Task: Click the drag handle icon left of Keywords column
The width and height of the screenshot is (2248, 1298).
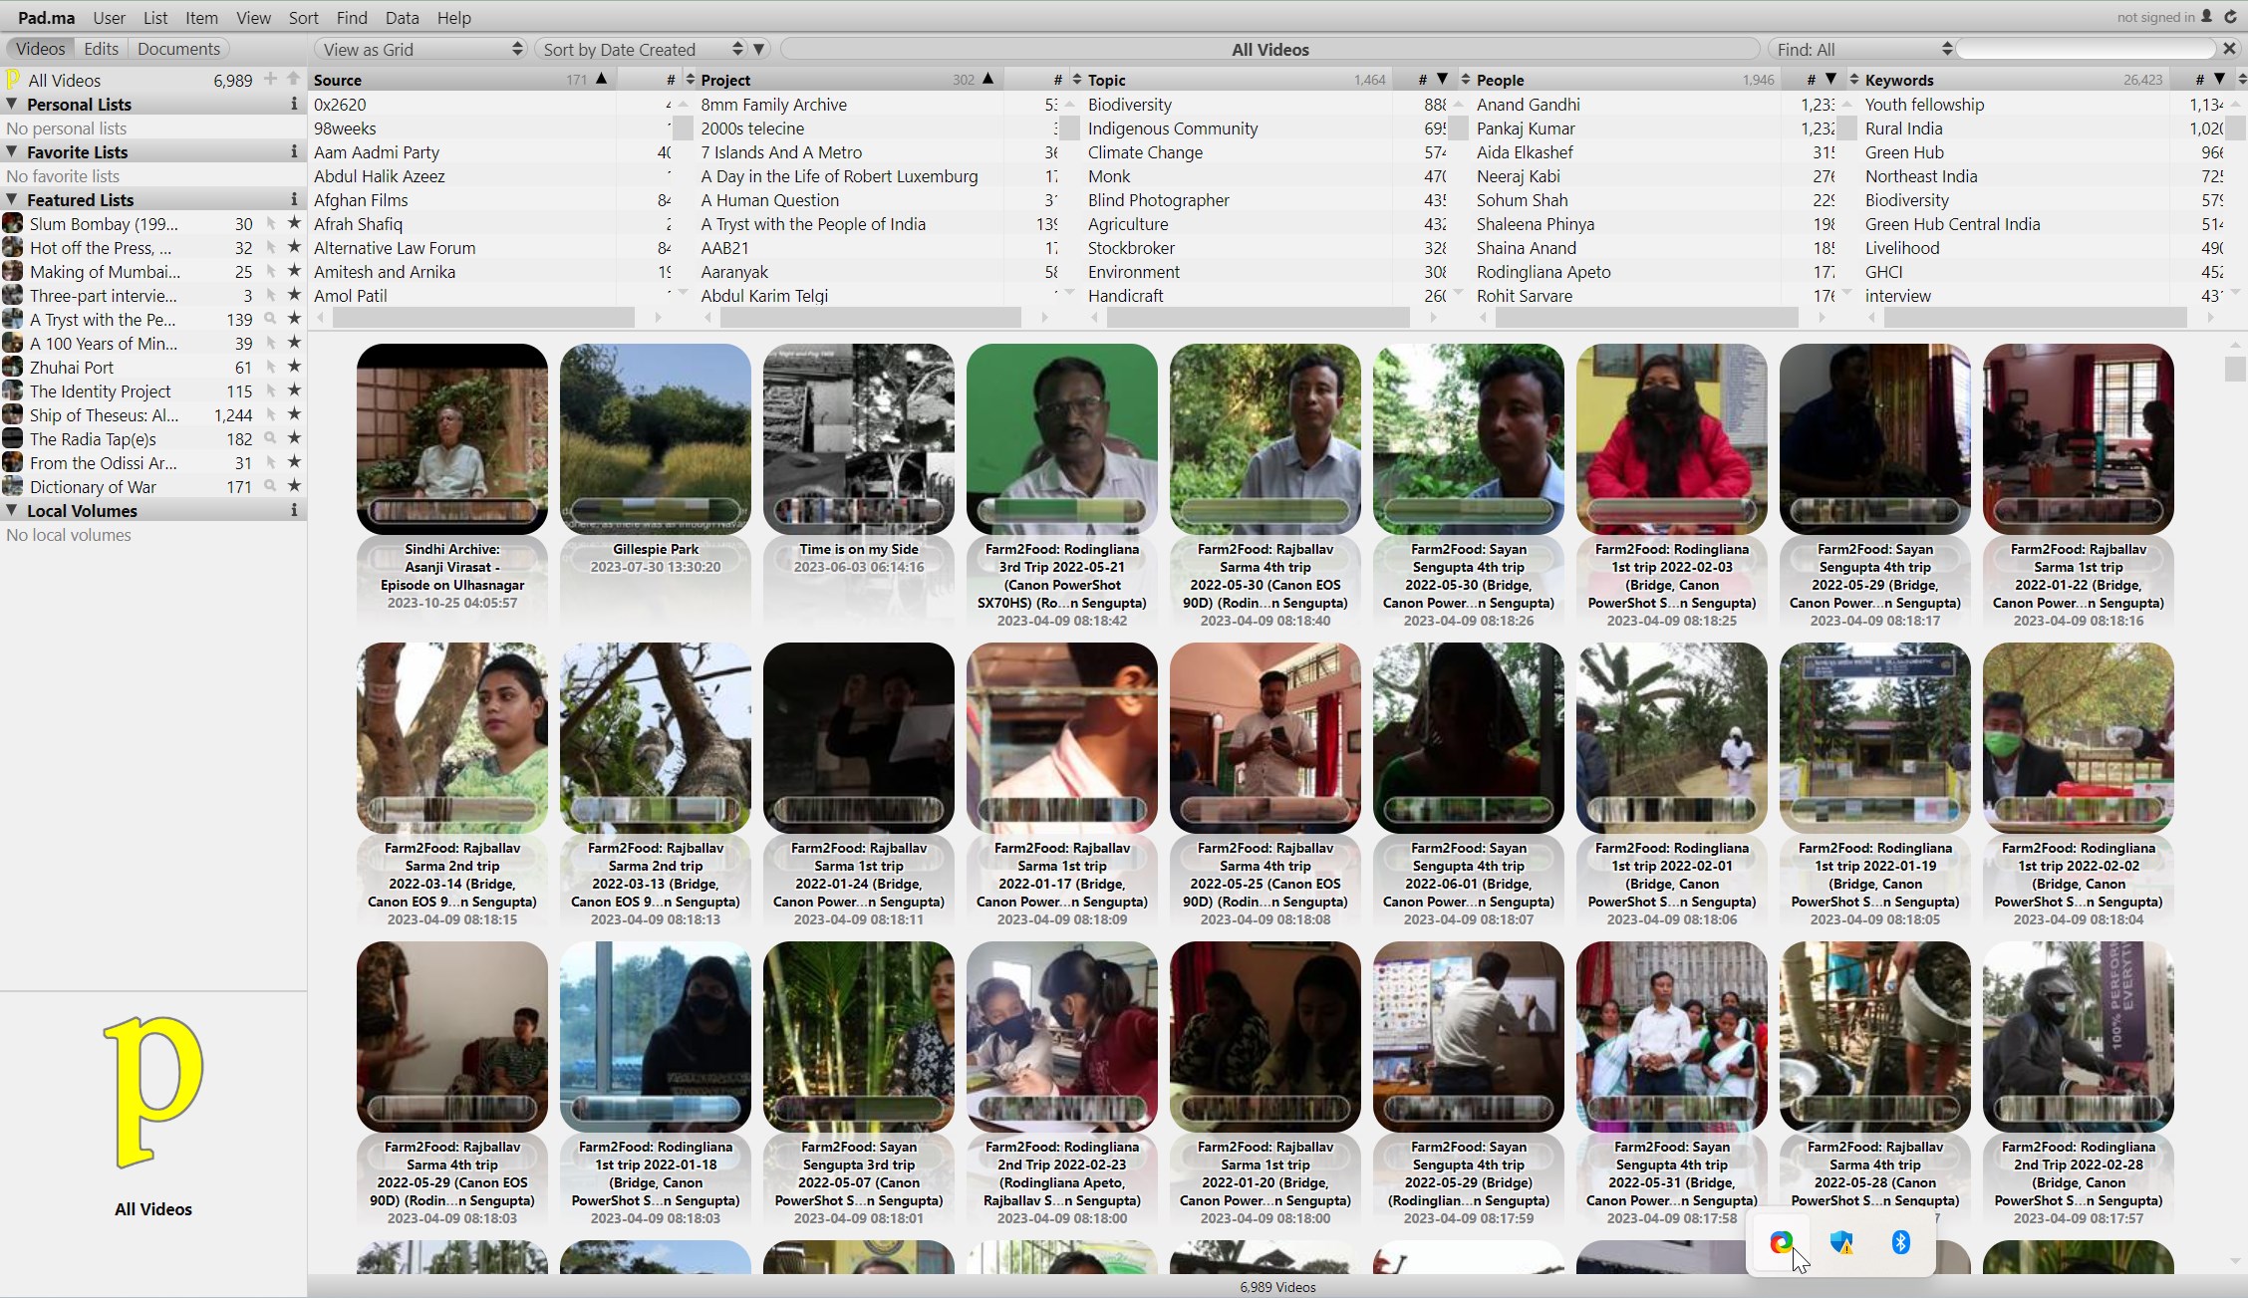Action: pyautogui.click(x=1854, y=79)
